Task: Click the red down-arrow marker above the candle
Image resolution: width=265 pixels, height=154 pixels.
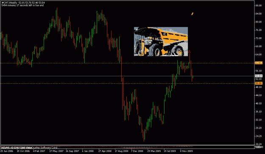Action: (x=190, y=52)
